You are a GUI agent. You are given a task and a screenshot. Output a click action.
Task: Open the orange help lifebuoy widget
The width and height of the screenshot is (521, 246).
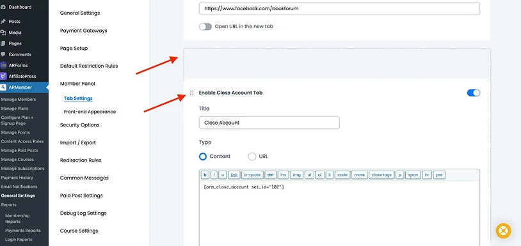point(503,231)
